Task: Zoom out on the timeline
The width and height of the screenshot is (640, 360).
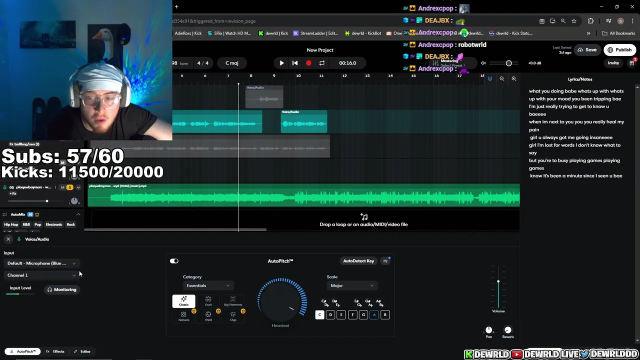Action: coord(501,78)
